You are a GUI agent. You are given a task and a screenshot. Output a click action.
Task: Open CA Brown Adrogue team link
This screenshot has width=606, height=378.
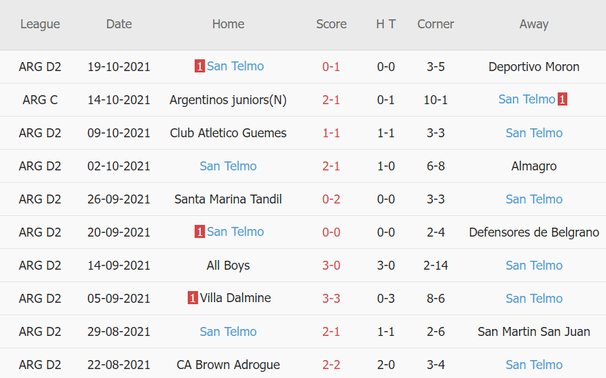[x=228, y=365]
